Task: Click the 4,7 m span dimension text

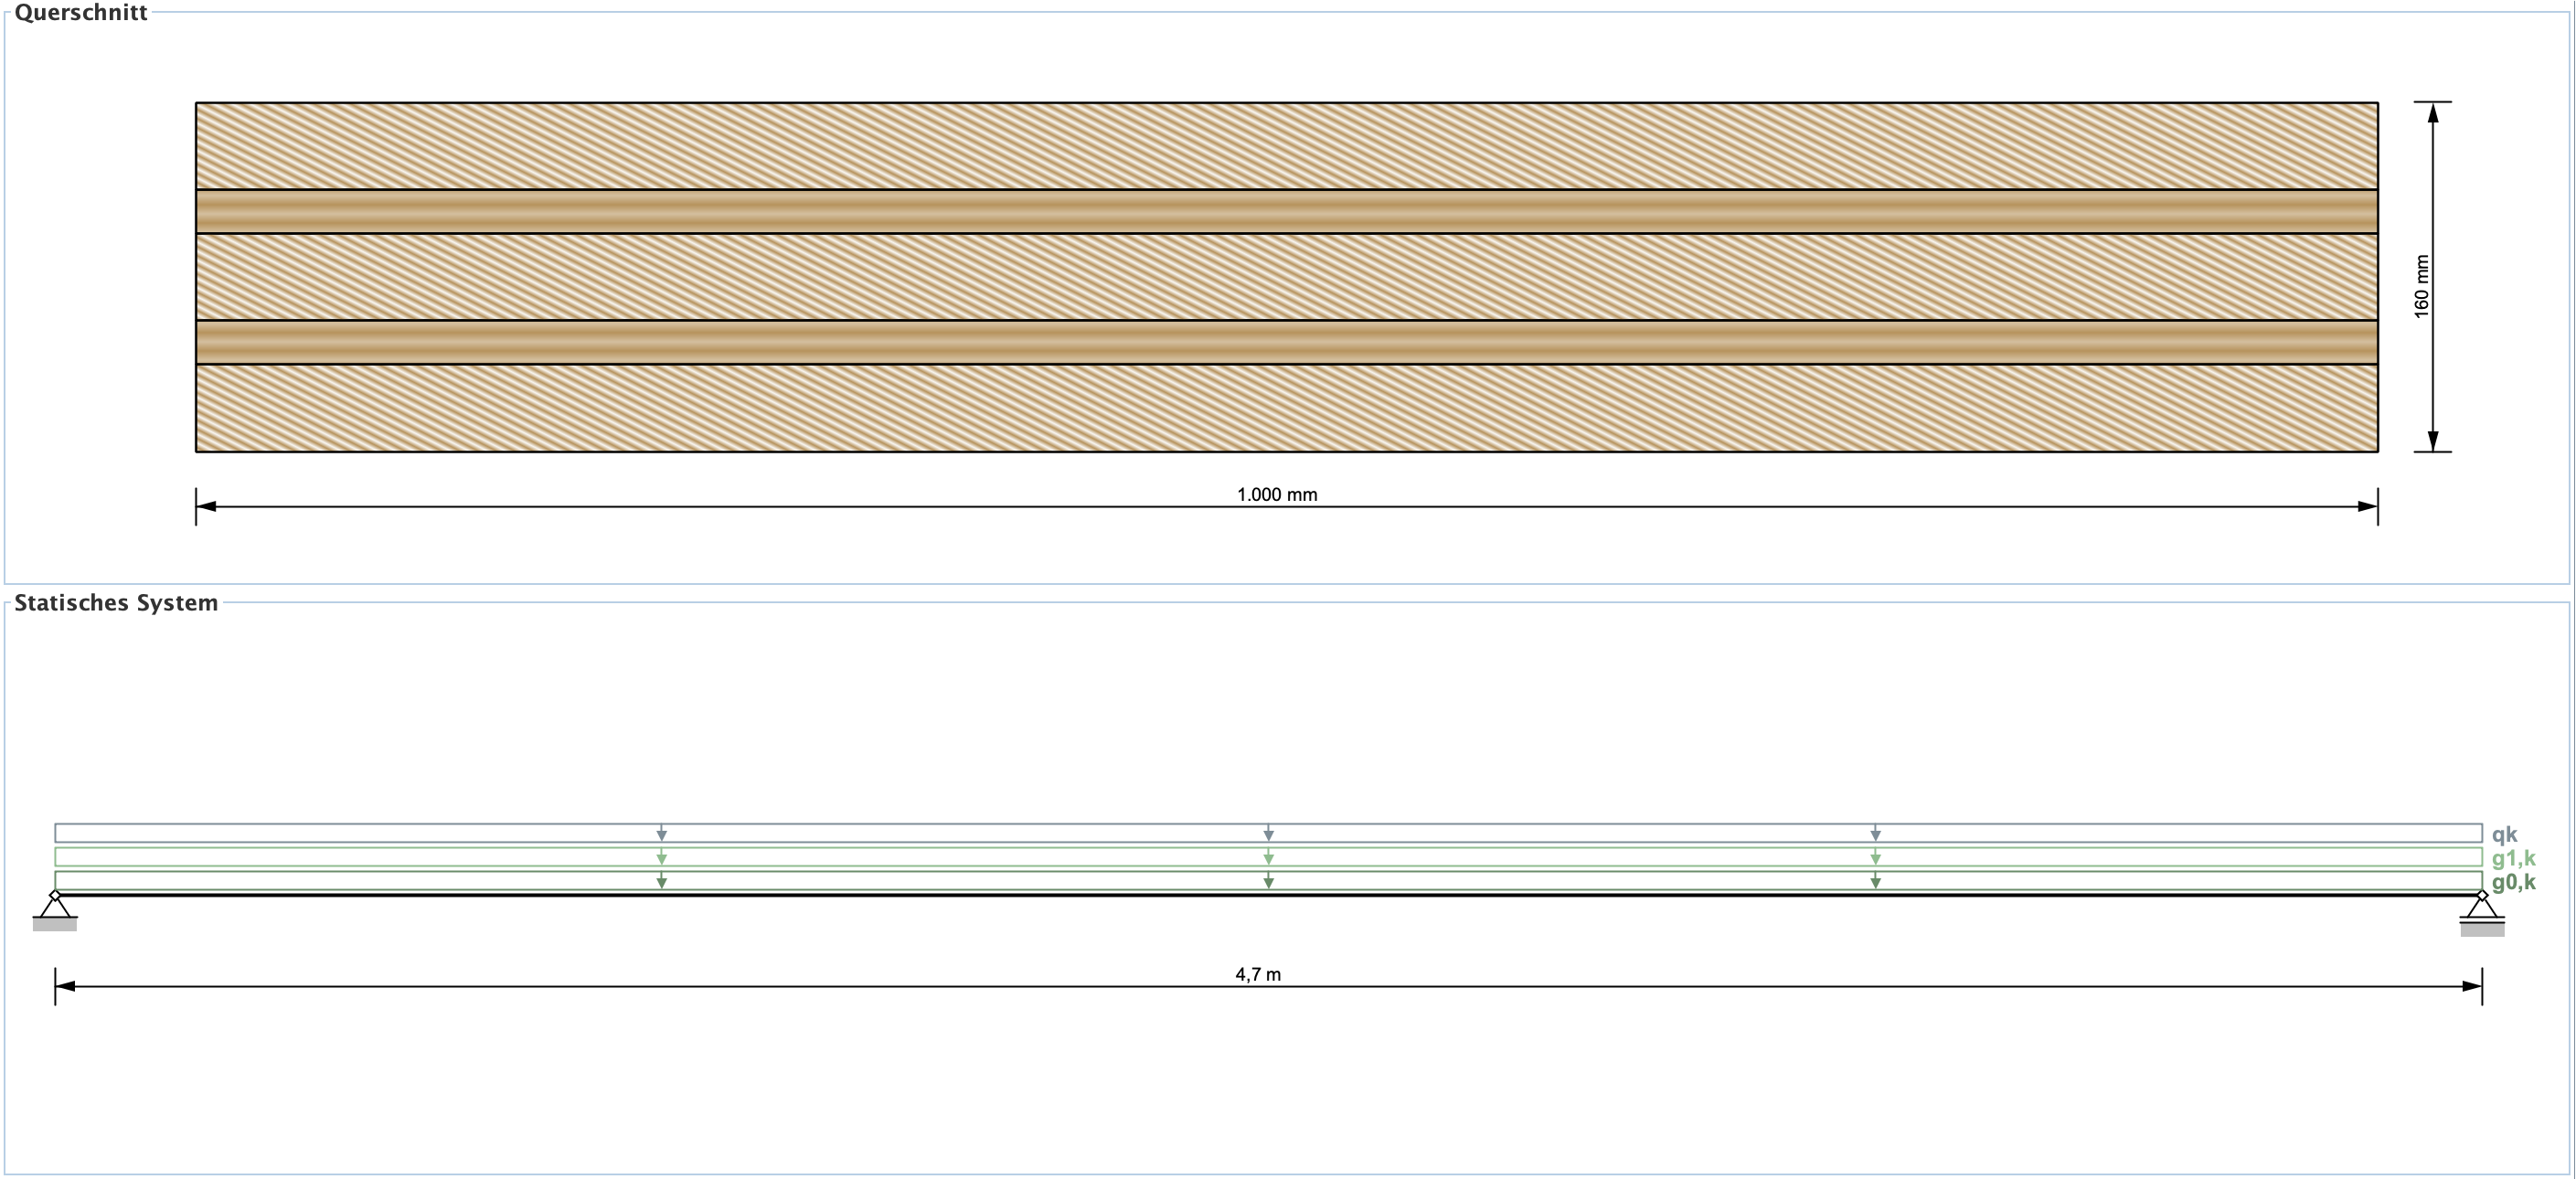Action: point(1258,974)
